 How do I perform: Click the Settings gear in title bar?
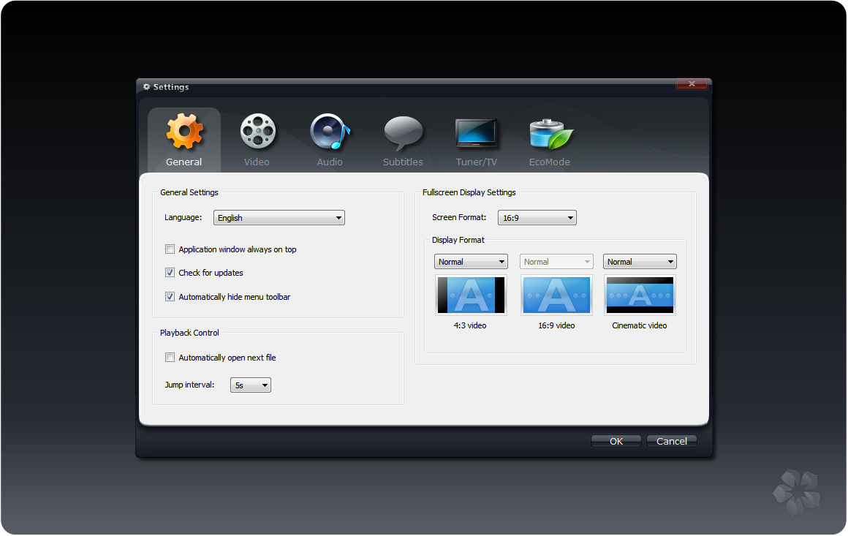coord(146,87)
